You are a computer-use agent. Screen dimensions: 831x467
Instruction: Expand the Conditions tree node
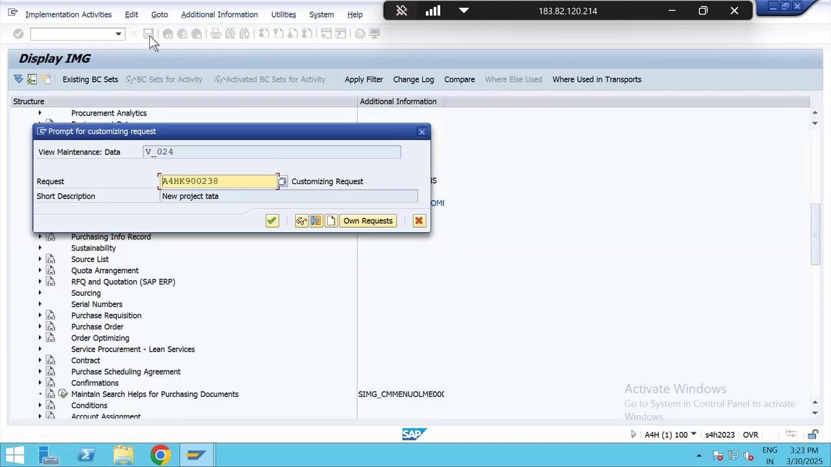click(x=40, y=405)
